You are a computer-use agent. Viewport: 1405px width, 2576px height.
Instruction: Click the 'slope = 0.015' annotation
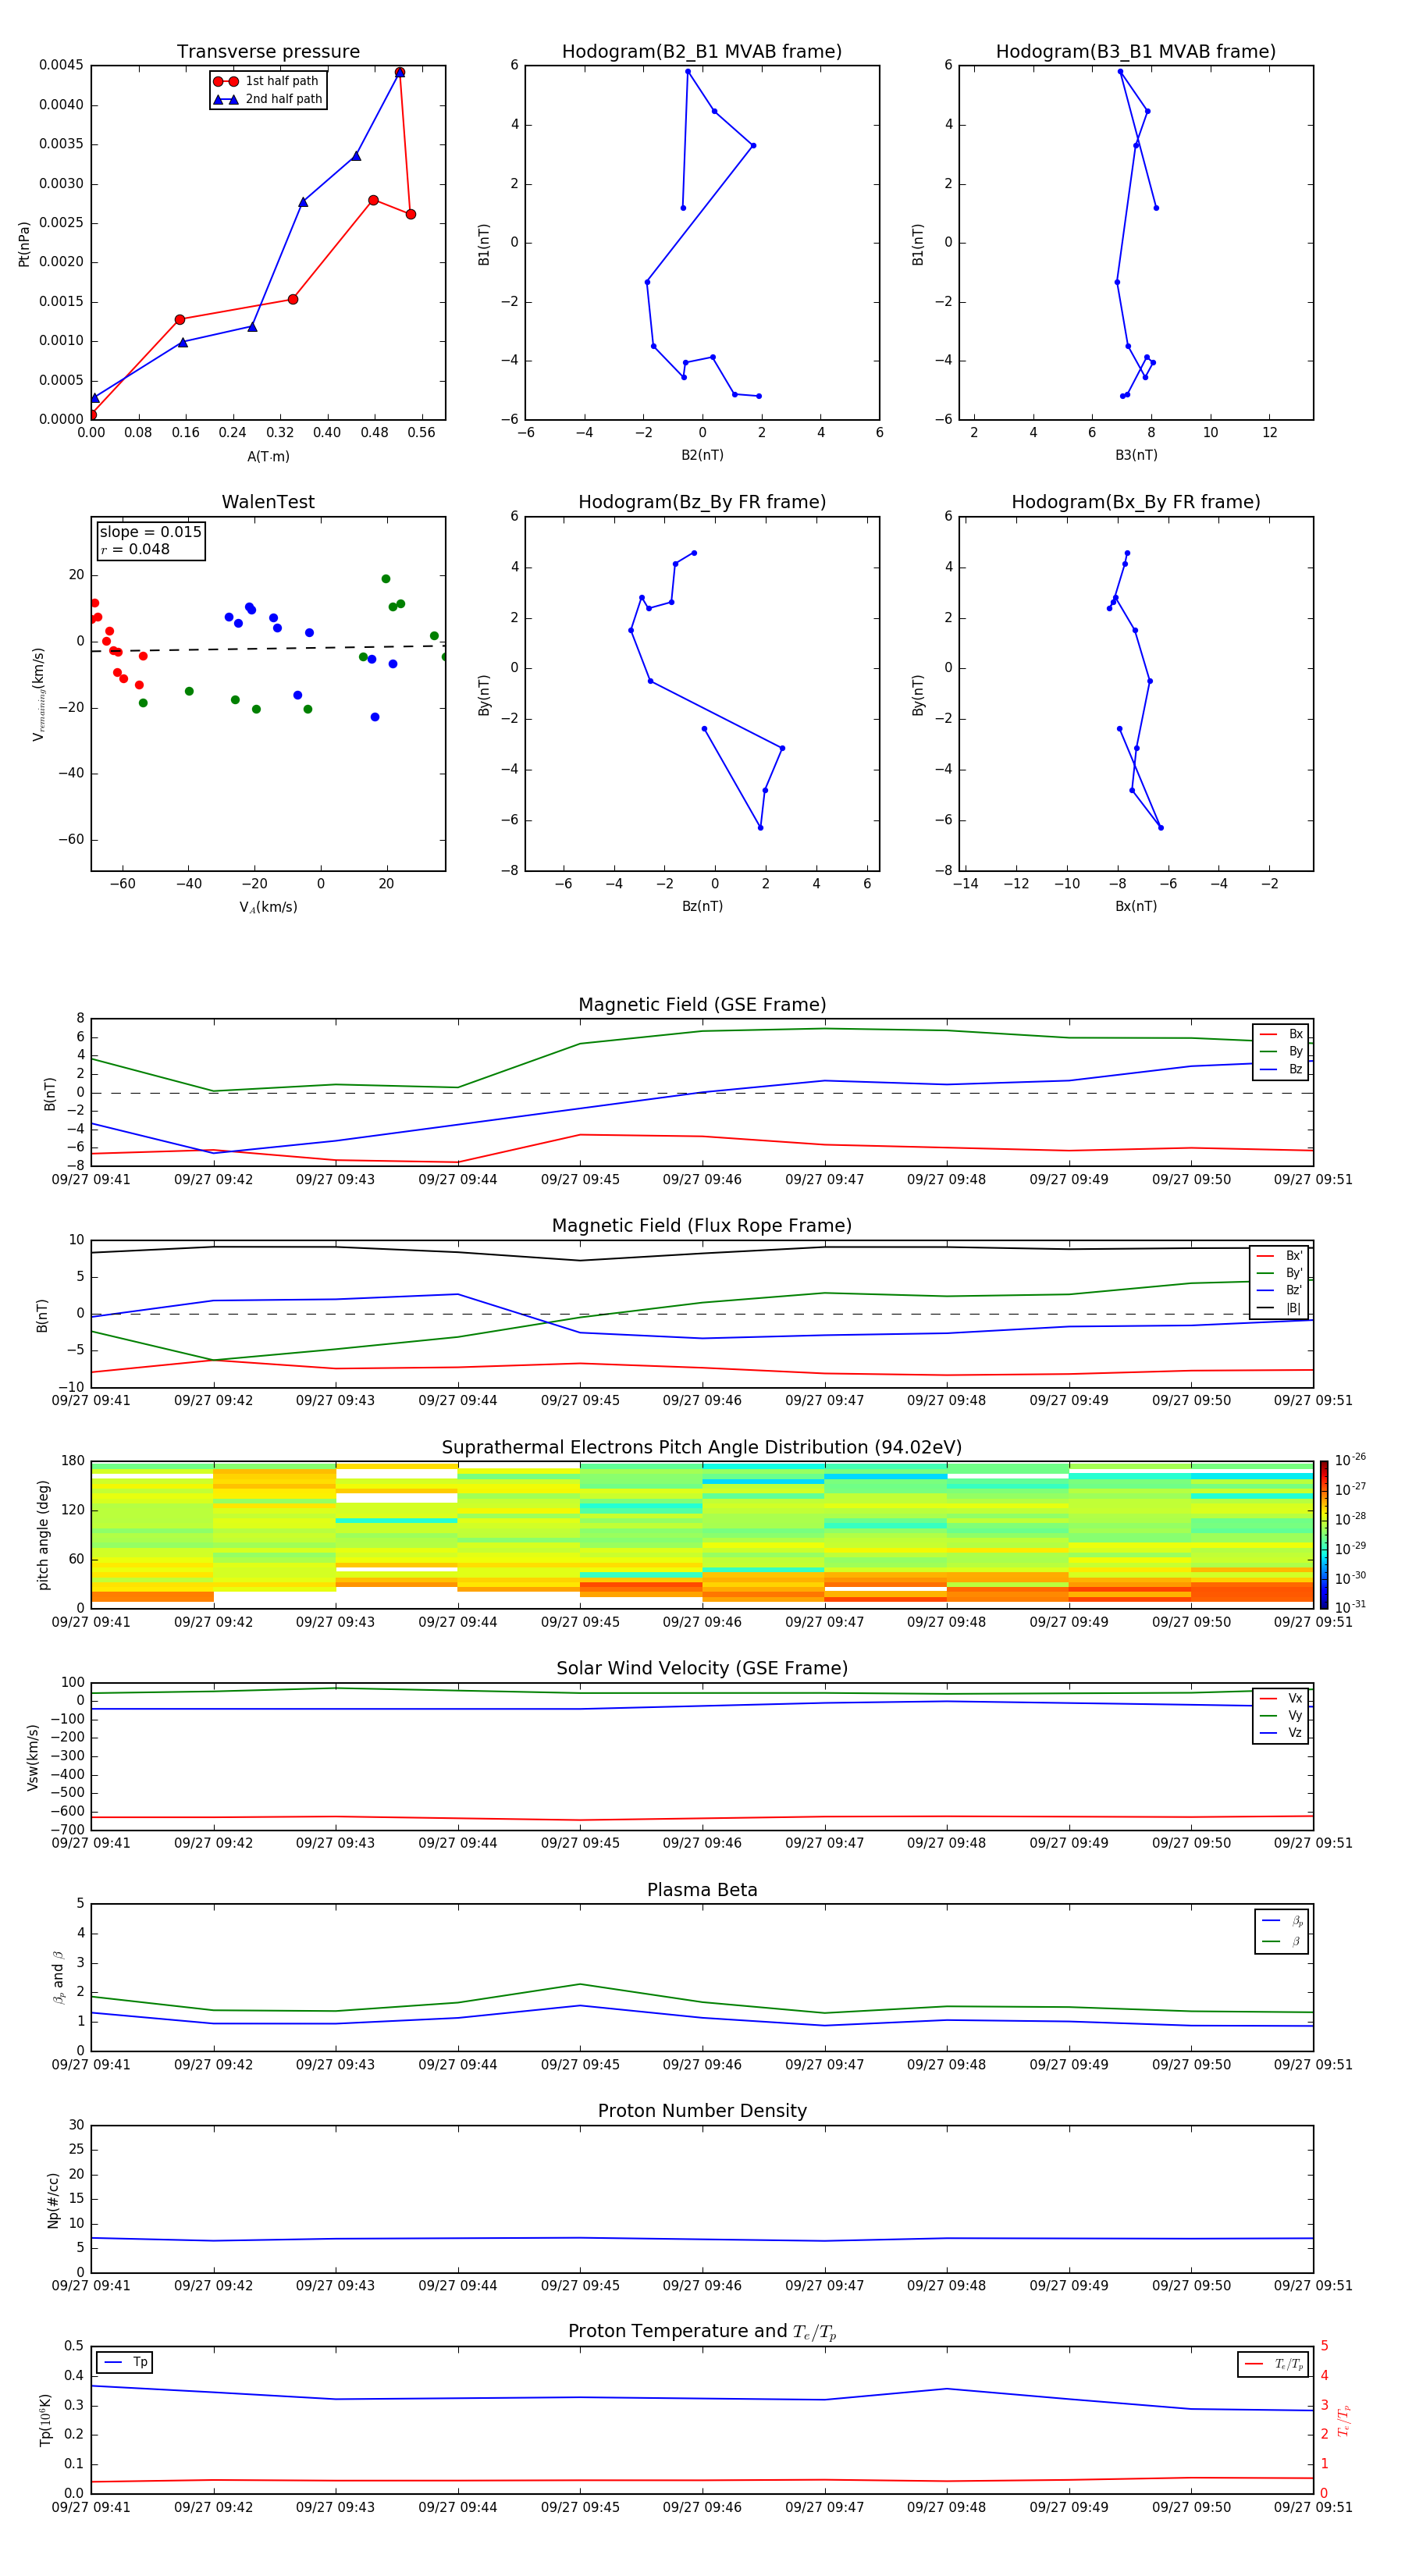(x=150, y=532)
